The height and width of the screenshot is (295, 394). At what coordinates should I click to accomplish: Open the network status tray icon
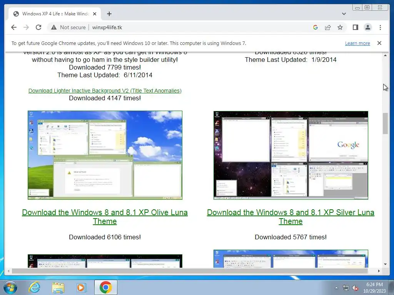[346, 288]
